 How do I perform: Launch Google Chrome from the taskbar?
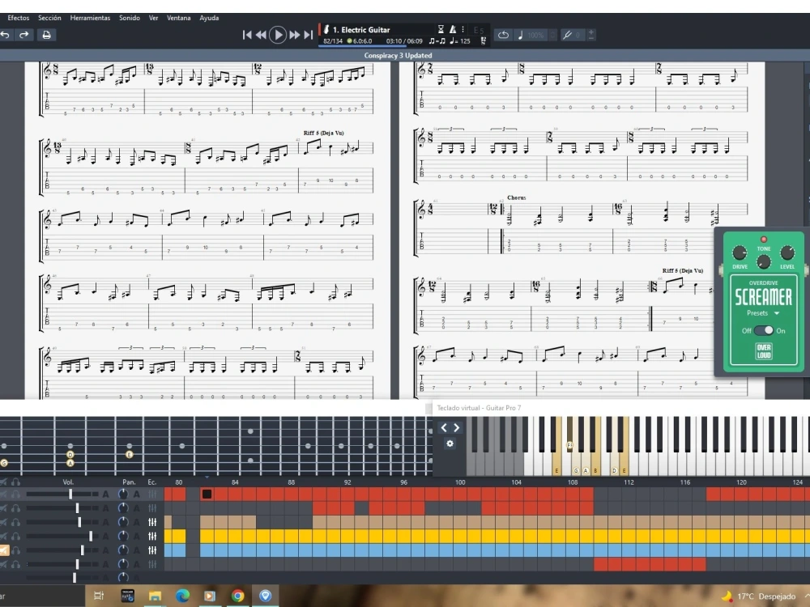237,596
